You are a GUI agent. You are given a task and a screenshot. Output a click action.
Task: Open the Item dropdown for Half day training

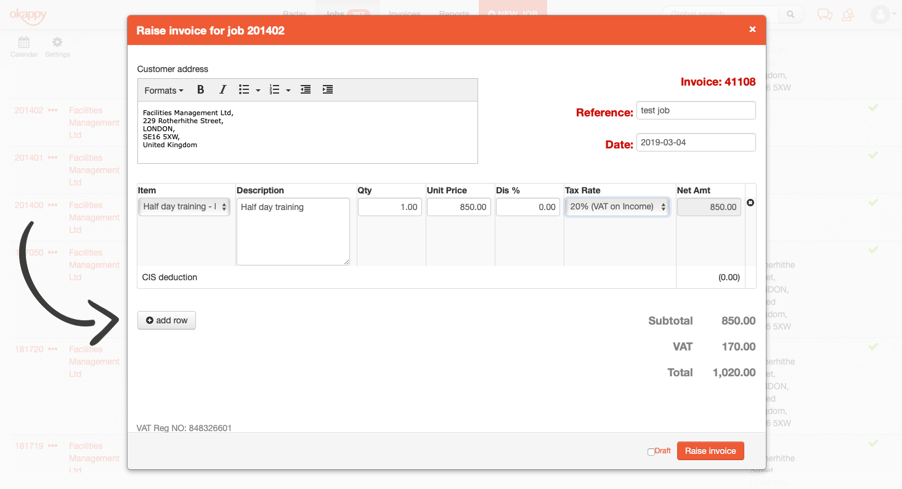pyautogui.click(x=184, y=207)
